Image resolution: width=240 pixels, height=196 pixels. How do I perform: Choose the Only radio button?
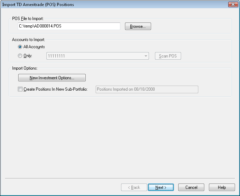[x=20, y=56]
